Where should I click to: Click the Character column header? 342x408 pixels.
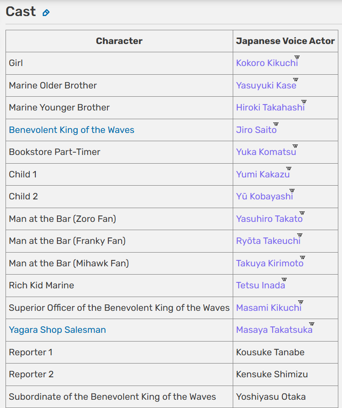tap(119, 41)
